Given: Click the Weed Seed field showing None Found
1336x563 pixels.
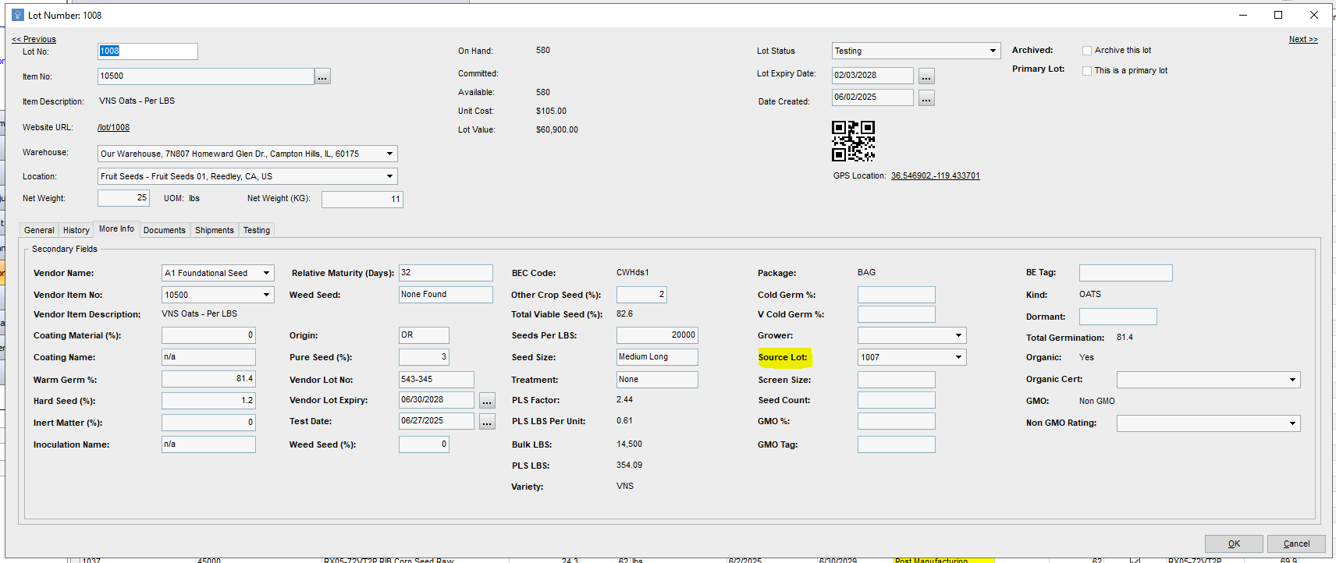Looking at the screenshot, I should tap(446, 295).
